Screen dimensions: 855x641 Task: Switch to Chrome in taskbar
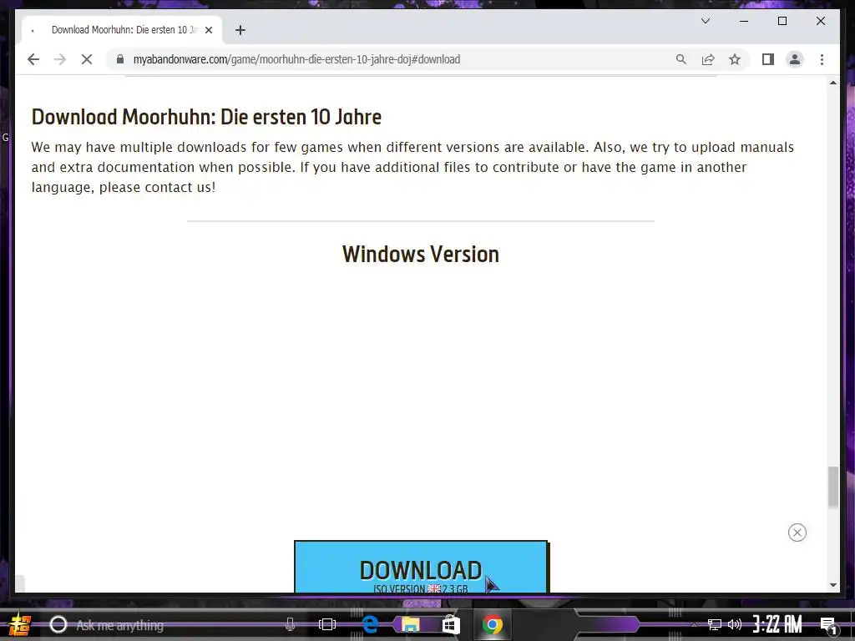coord(493,624)
